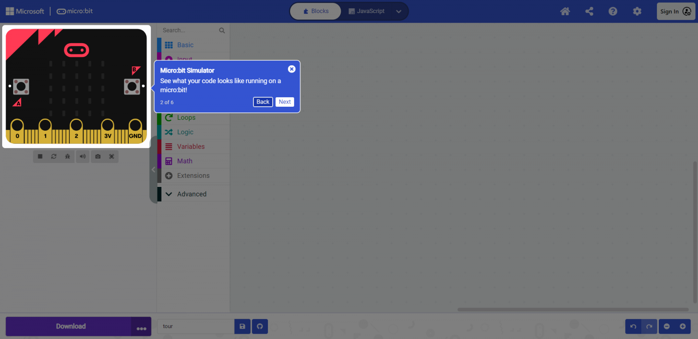Image resolution: width=698 pixels, height=339 pixels.
Task: Restart the simulator with the refresh icon
Action: click(x=54, y=156)
